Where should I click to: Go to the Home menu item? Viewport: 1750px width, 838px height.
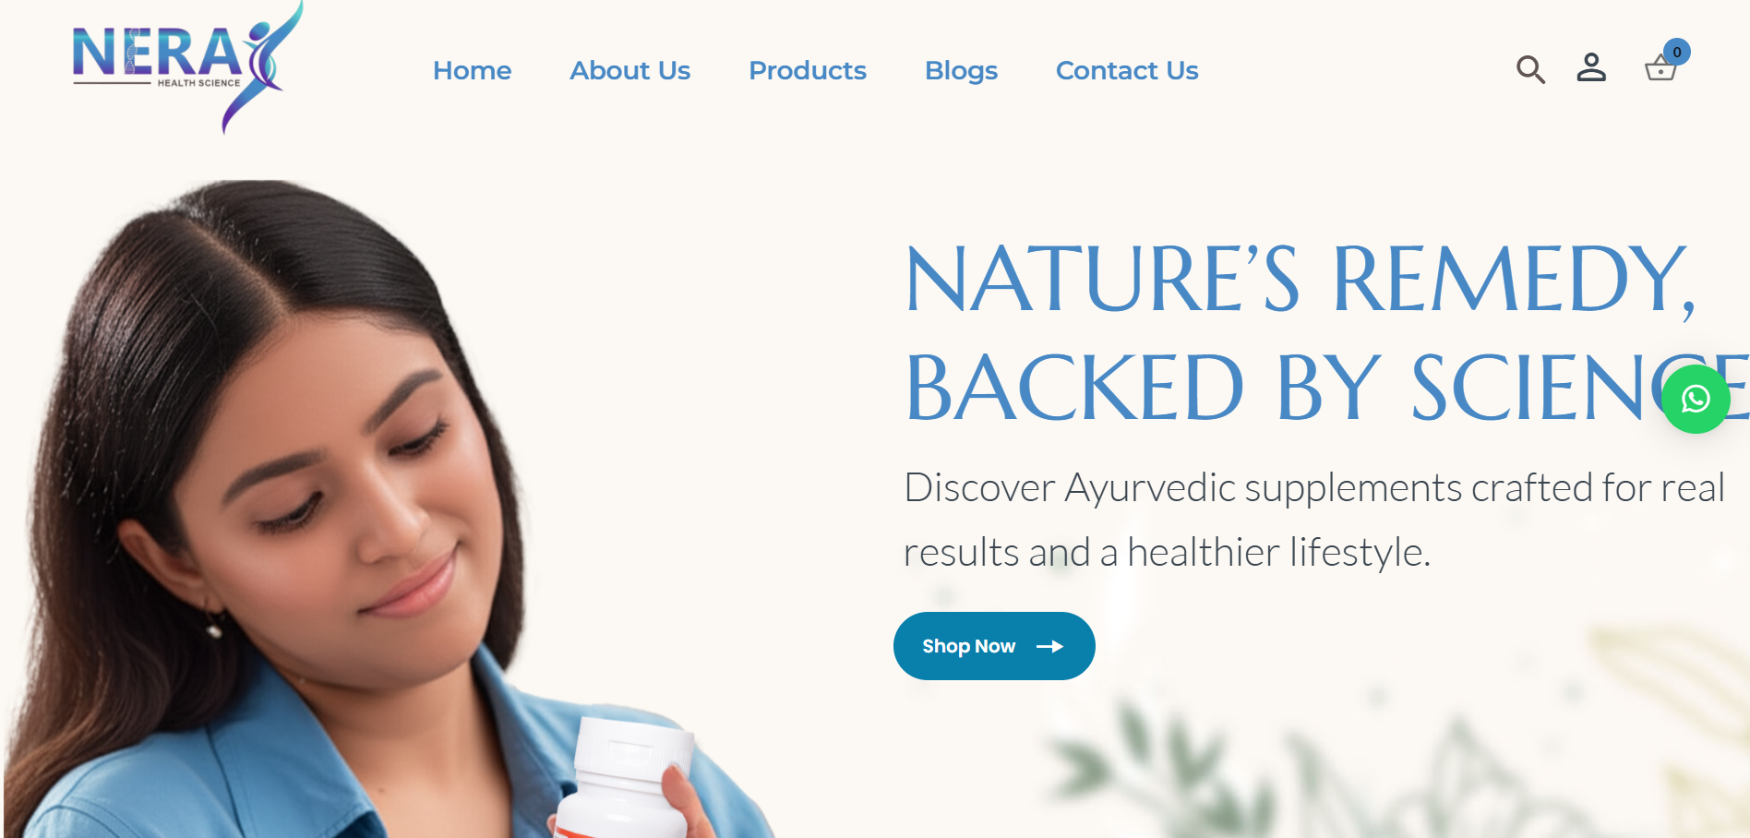click(x=472, y=71)
